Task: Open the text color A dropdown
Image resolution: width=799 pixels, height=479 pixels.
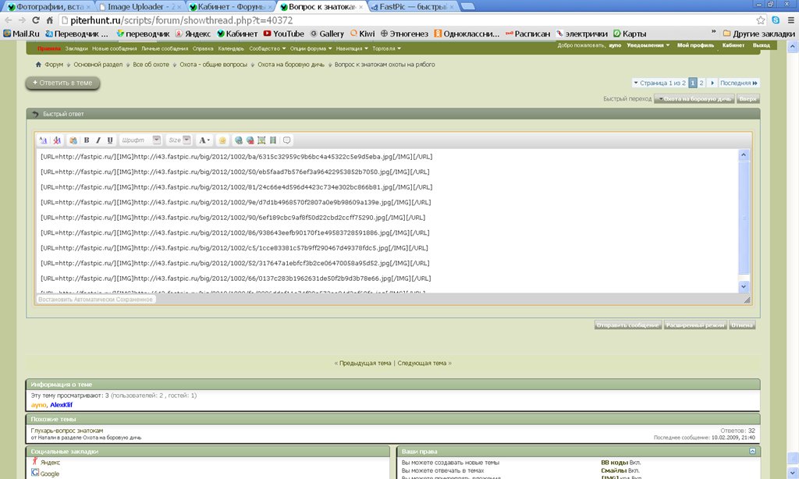Action: tap(204, 140)
